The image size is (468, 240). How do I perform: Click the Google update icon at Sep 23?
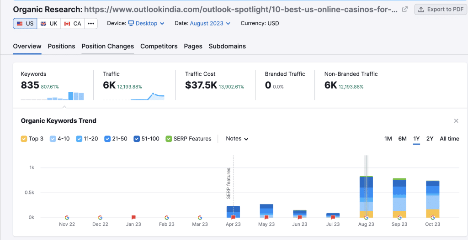(x=399, y=218)
